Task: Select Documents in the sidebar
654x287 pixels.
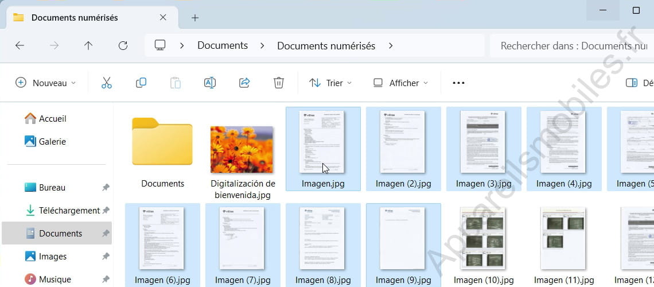Action: click(57, 233)
